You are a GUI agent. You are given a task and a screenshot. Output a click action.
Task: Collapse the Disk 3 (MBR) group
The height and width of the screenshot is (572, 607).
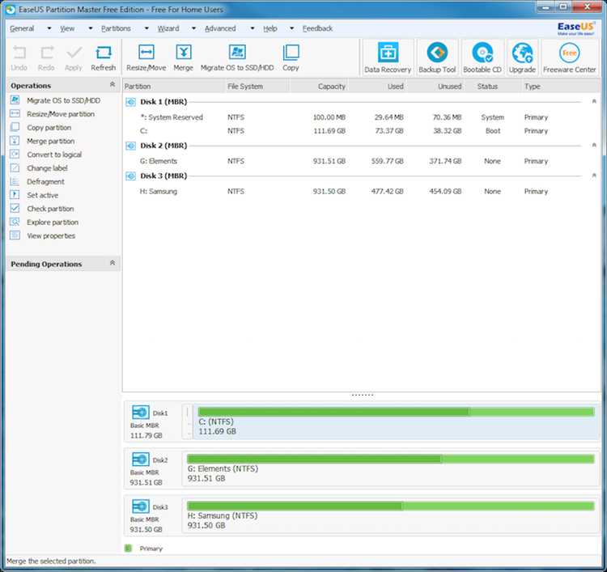point(594,176)
